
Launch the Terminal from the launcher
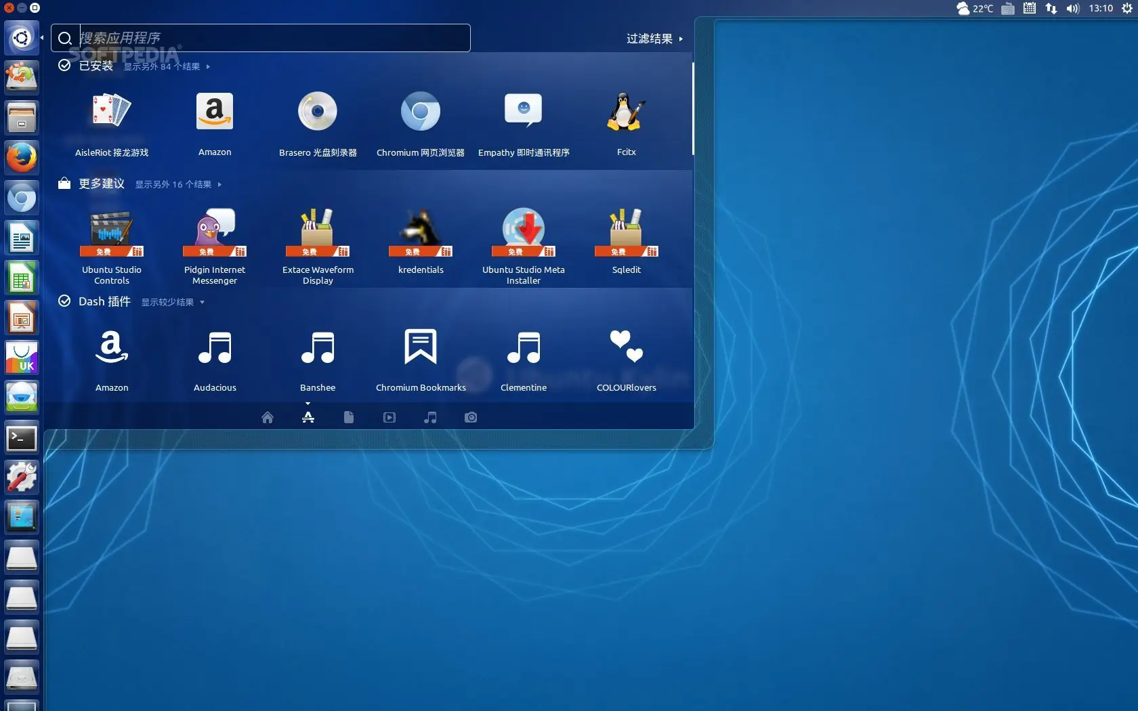pos(22,437)
